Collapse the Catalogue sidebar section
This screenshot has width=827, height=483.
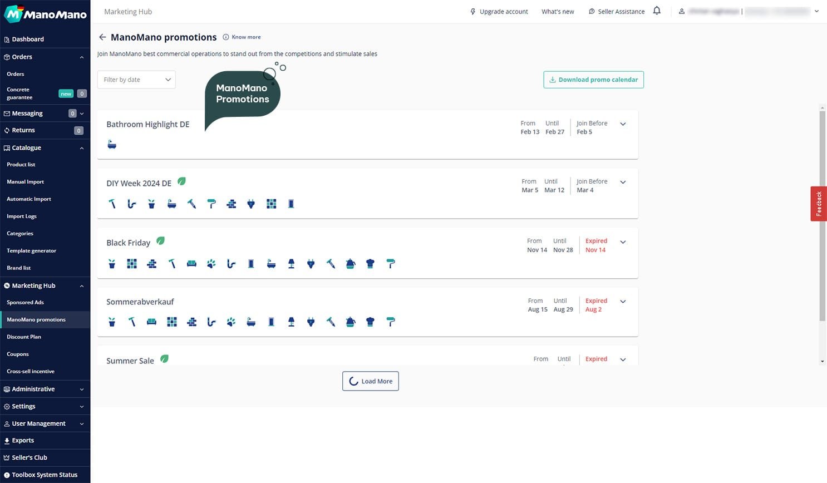tap(81, 148)
